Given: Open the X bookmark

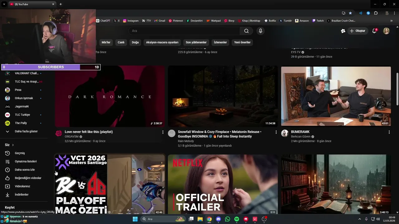Looking at the screenshot, I should (x=117, y=21).
